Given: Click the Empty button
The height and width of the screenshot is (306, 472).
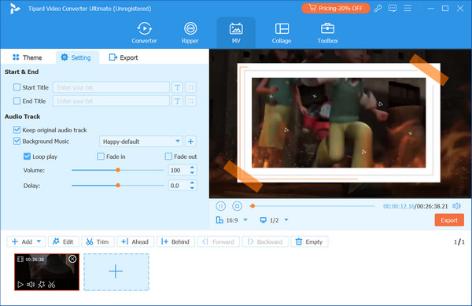Looking at the screenshot, I should coord(309,241).
